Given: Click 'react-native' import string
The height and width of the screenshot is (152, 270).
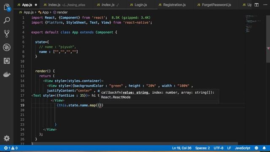Looking at the screenshot, I should [x=137, y=22].
